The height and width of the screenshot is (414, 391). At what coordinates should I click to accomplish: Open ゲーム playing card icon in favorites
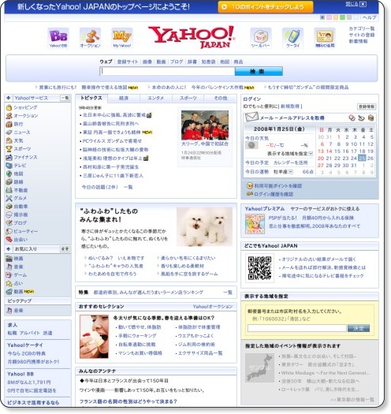pyautogui.click(x=9, y=275)
